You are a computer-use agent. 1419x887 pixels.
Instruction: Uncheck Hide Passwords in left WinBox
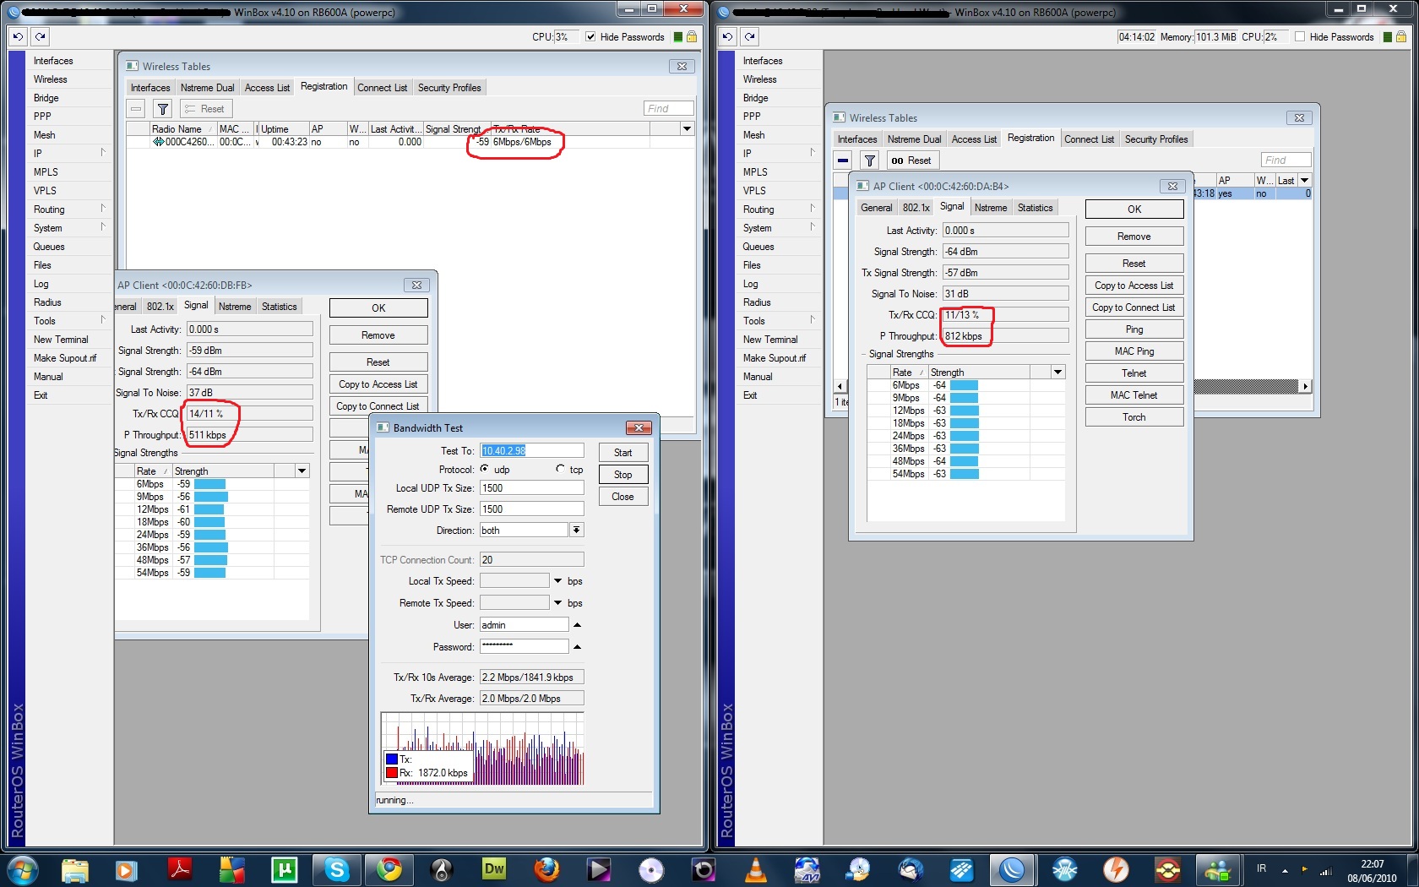590,37
